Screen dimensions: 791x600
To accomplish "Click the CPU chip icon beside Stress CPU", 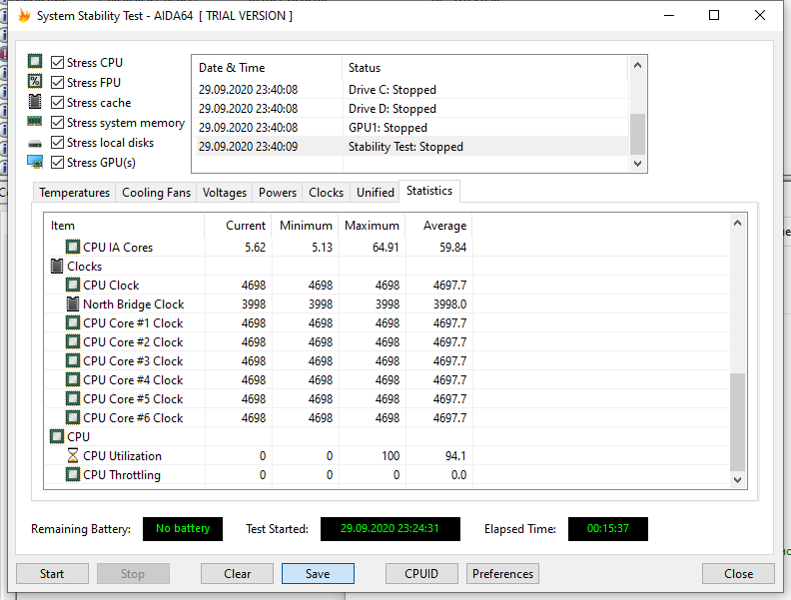I will 35,62.
